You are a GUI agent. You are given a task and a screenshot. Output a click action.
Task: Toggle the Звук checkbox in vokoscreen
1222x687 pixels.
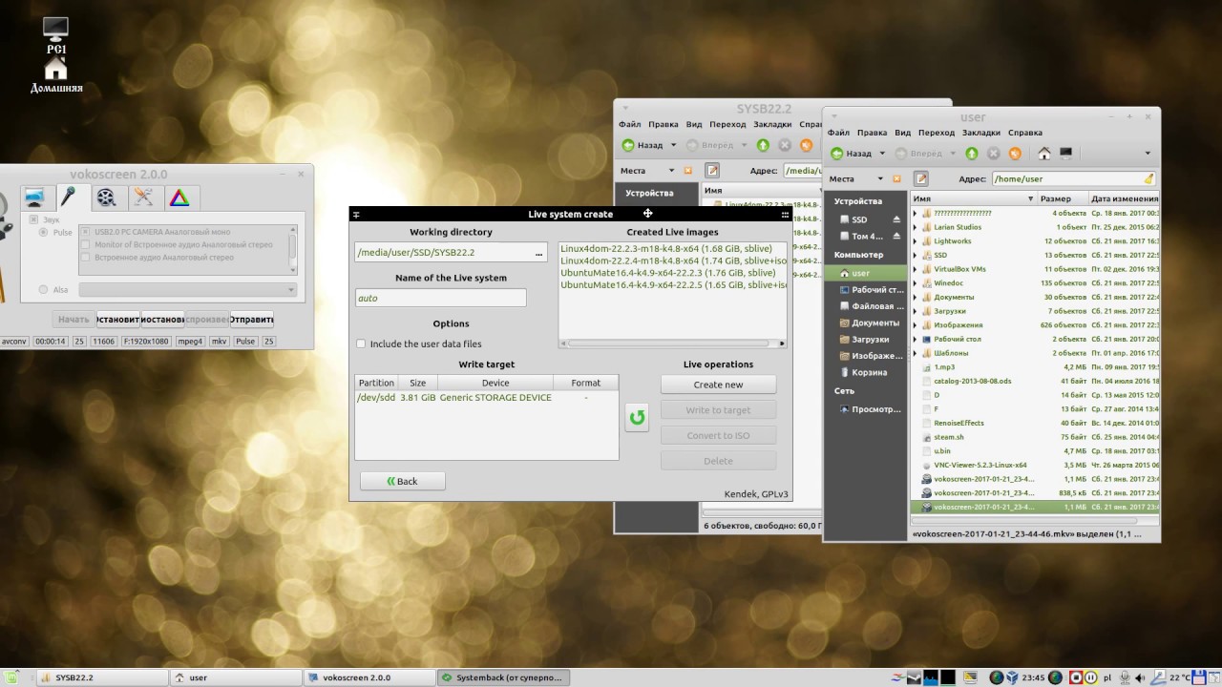tap(34, 220)
